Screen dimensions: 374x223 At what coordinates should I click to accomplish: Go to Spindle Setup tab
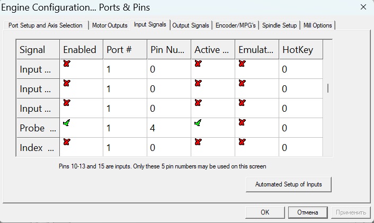point(279,25)
